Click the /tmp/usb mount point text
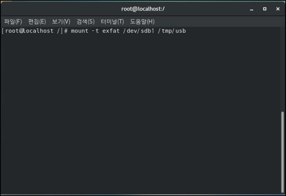This screenshot has height=196, width=286. point(172,31)
